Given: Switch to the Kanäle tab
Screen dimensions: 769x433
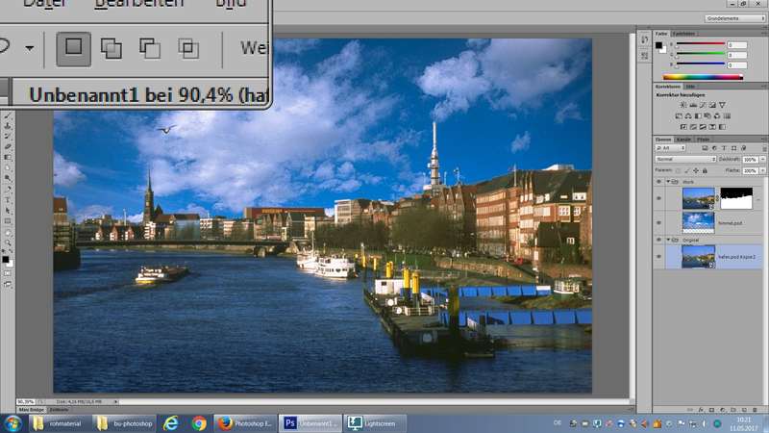Looking at the screenshot, I should point(683,140).
